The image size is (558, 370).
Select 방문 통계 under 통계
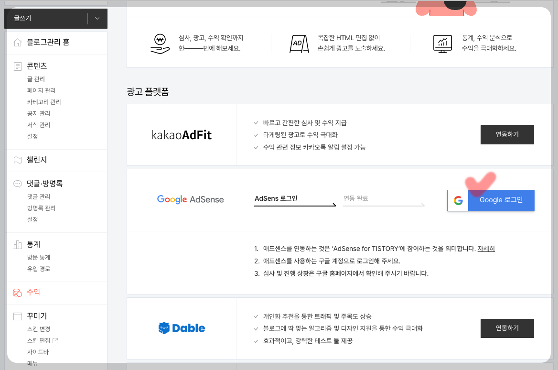click(39, 257)
